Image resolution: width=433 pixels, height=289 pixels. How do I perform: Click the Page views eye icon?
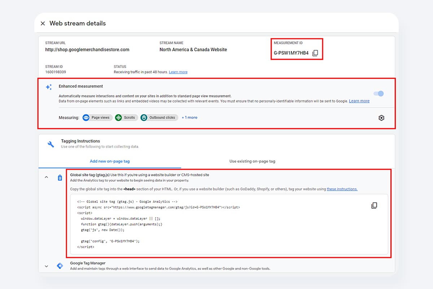point(86,118)
